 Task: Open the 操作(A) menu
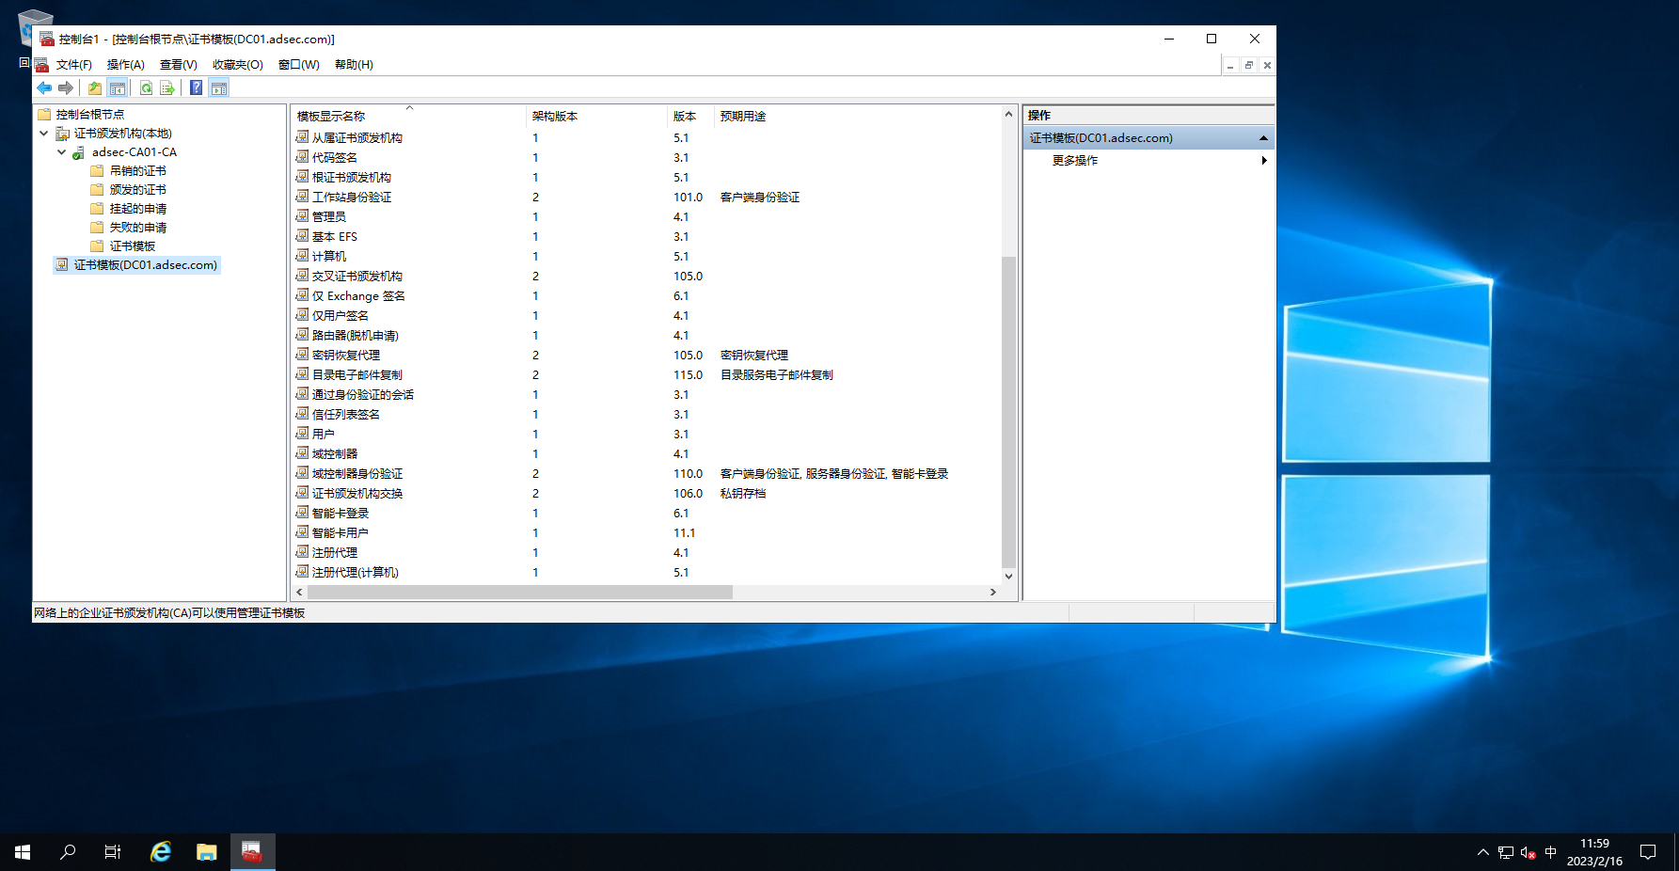125,65
